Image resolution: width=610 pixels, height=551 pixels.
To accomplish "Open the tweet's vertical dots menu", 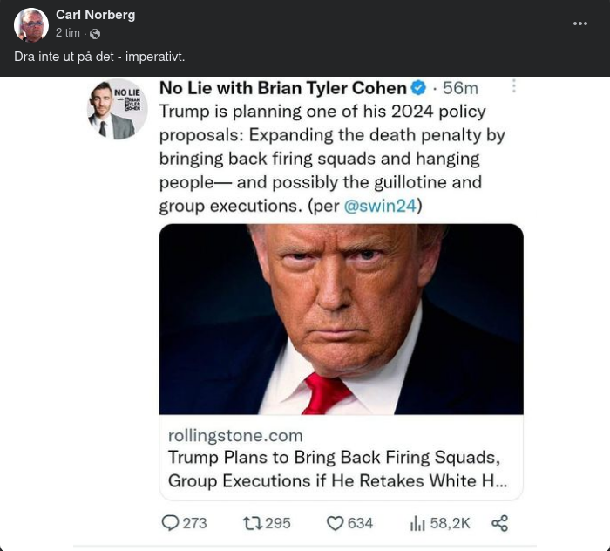I will pyautogui.click(x=514, y=86).
